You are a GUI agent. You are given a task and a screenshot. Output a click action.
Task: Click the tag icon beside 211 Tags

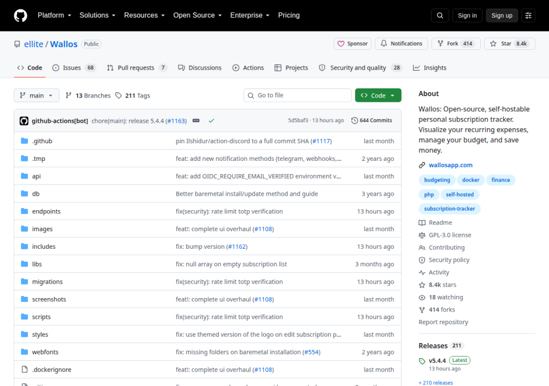click(118, 95)
